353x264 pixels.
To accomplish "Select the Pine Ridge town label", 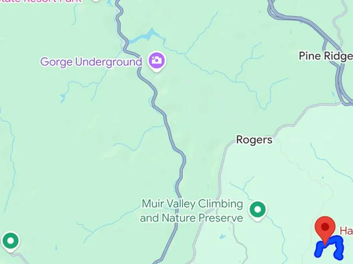I will (326, 56).
